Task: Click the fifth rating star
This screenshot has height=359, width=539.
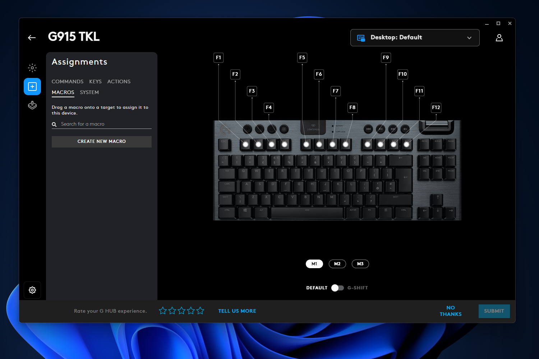Action: [200, 311]
